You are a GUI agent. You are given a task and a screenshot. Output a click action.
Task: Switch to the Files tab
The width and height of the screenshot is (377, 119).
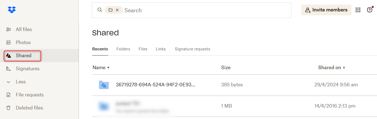(x=143, y=49)
